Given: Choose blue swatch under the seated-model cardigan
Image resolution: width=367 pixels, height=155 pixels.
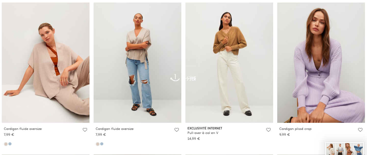Looking at the screenshot, I should [x=10, y=144].
